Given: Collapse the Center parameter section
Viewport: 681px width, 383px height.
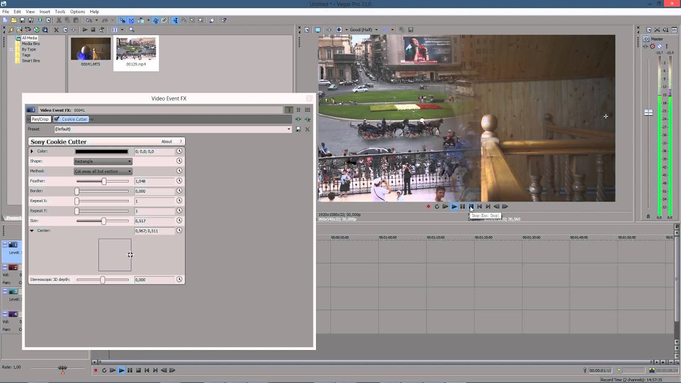Looking at the screenshot, I should (x=32, y=230).
